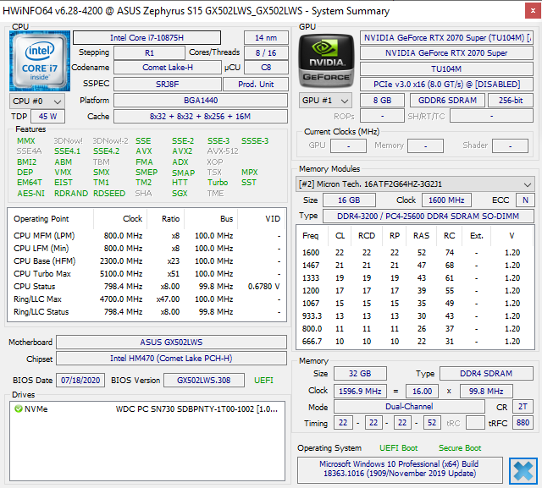
Task: Click the Dual-Channel memory mode field
Action: [x=409, y=407]
